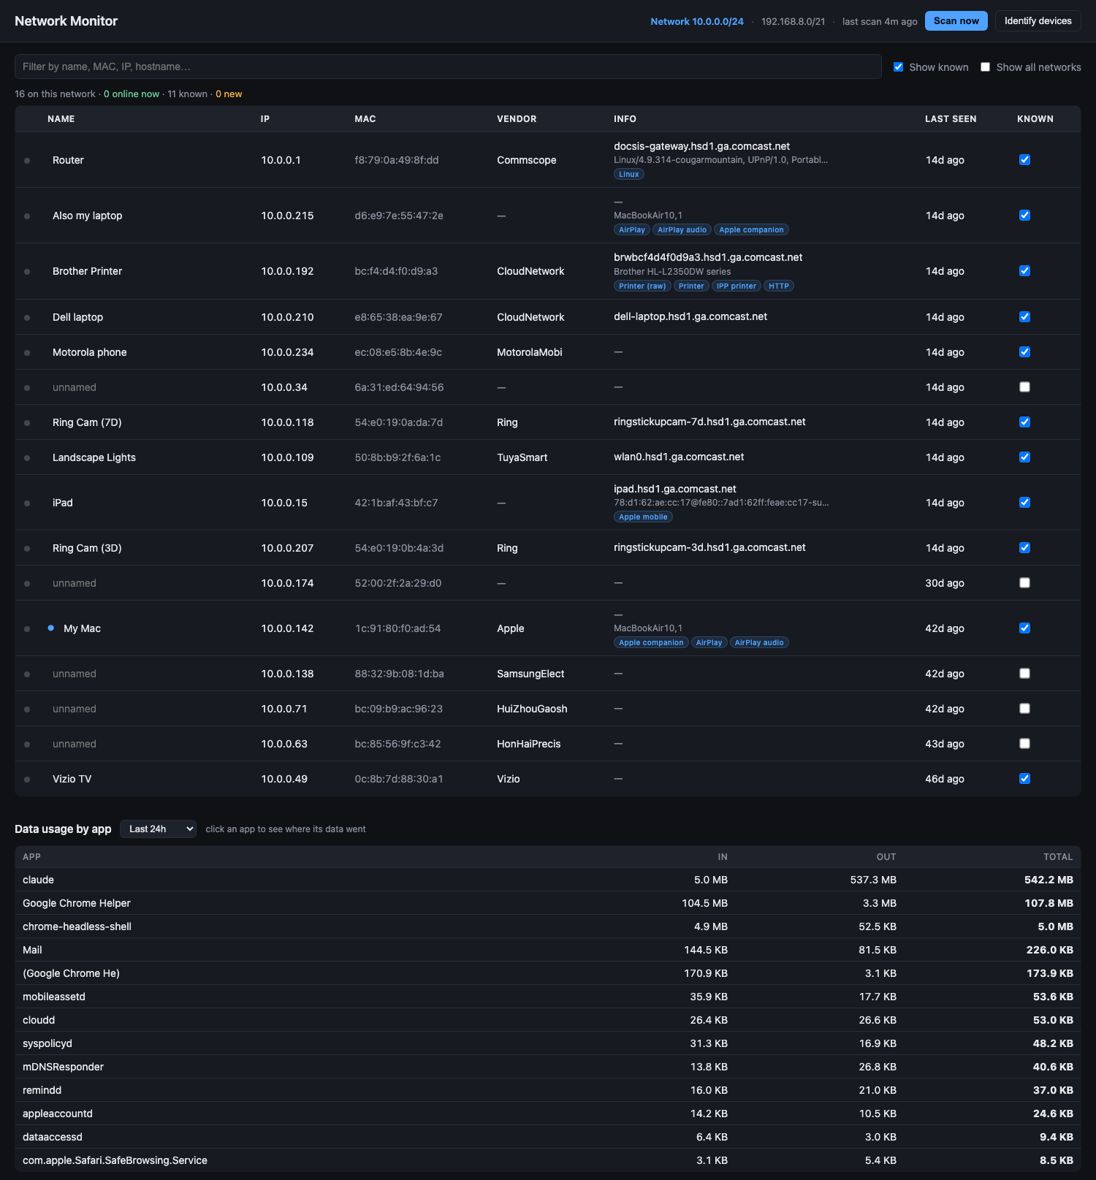This screenshot has height=1180, width=1096.
Task: Select the Vizio TV device name
Action: 72,779
